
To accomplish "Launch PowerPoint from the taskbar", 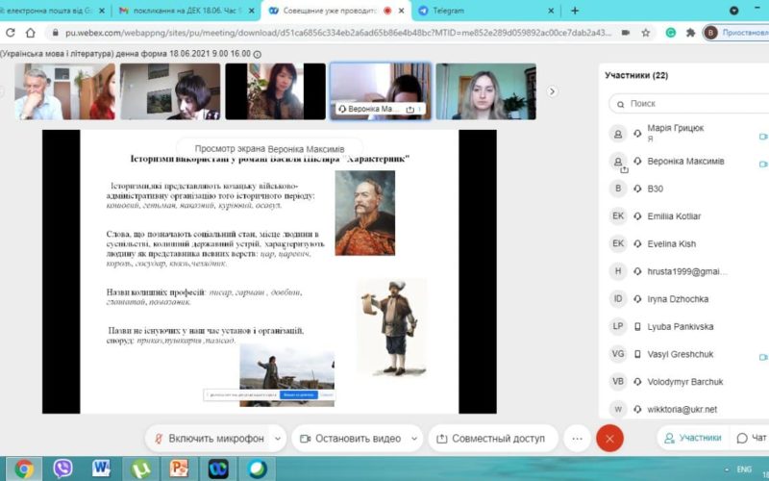I will [179, 468].
